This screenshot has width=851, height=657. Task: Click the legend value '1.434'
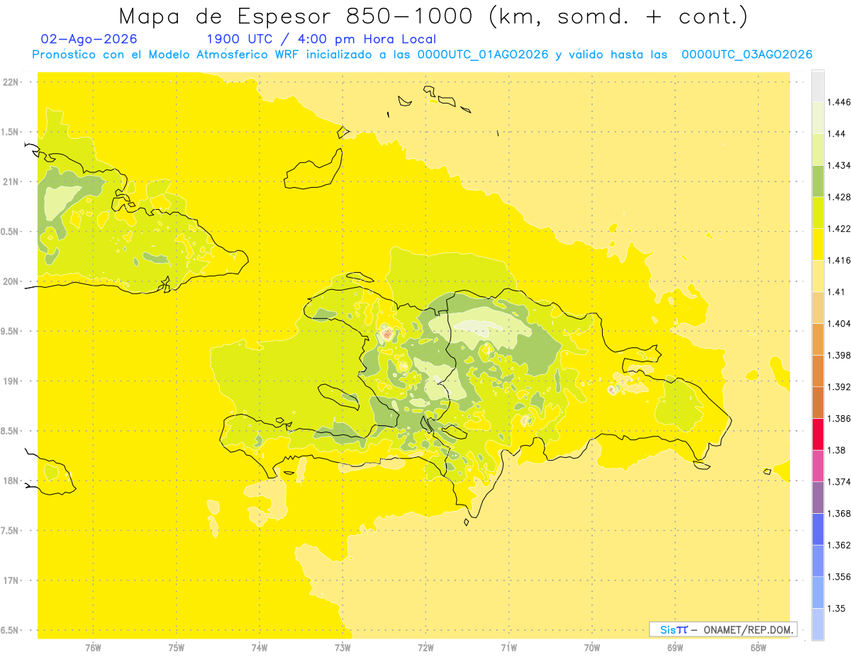point(838,165)
